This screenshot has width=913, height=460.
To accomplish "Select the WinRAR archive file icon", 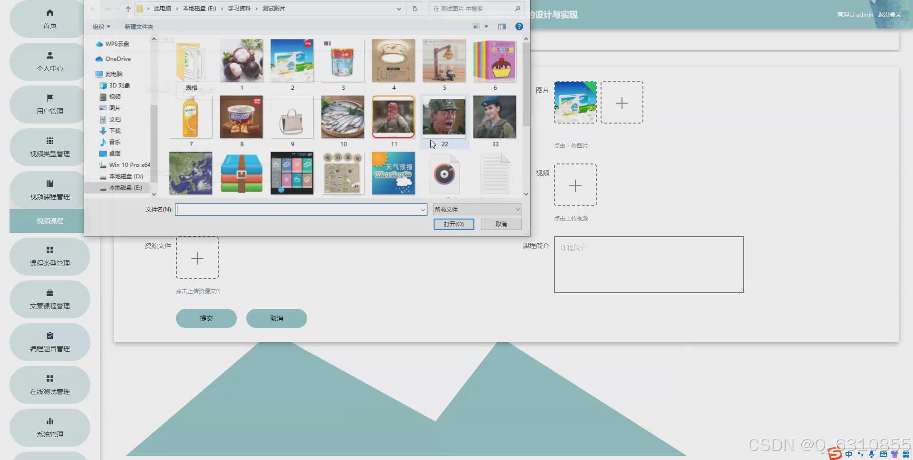I will (x=242, y=173).
